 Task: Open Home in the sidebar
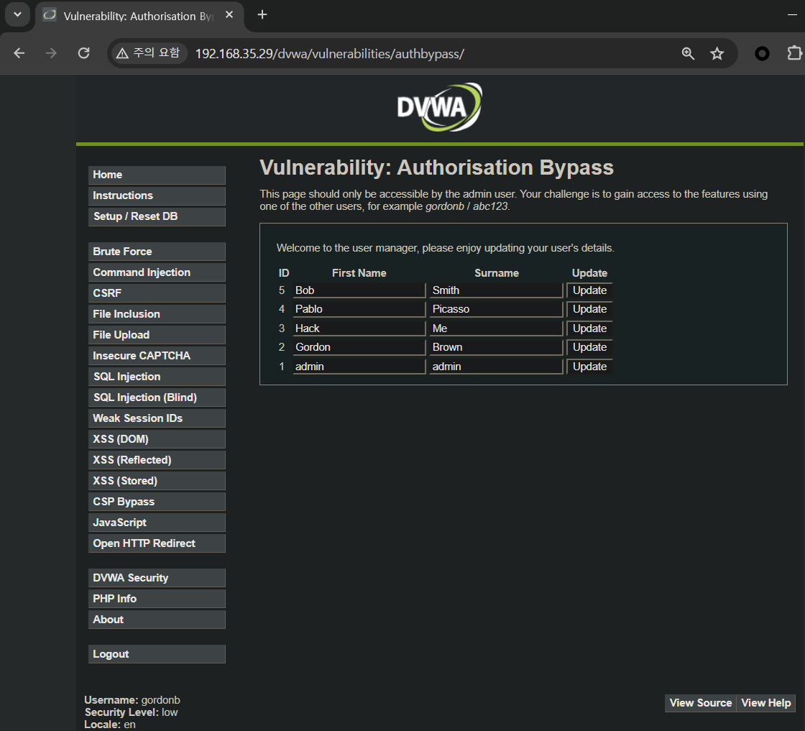point(157,175)
